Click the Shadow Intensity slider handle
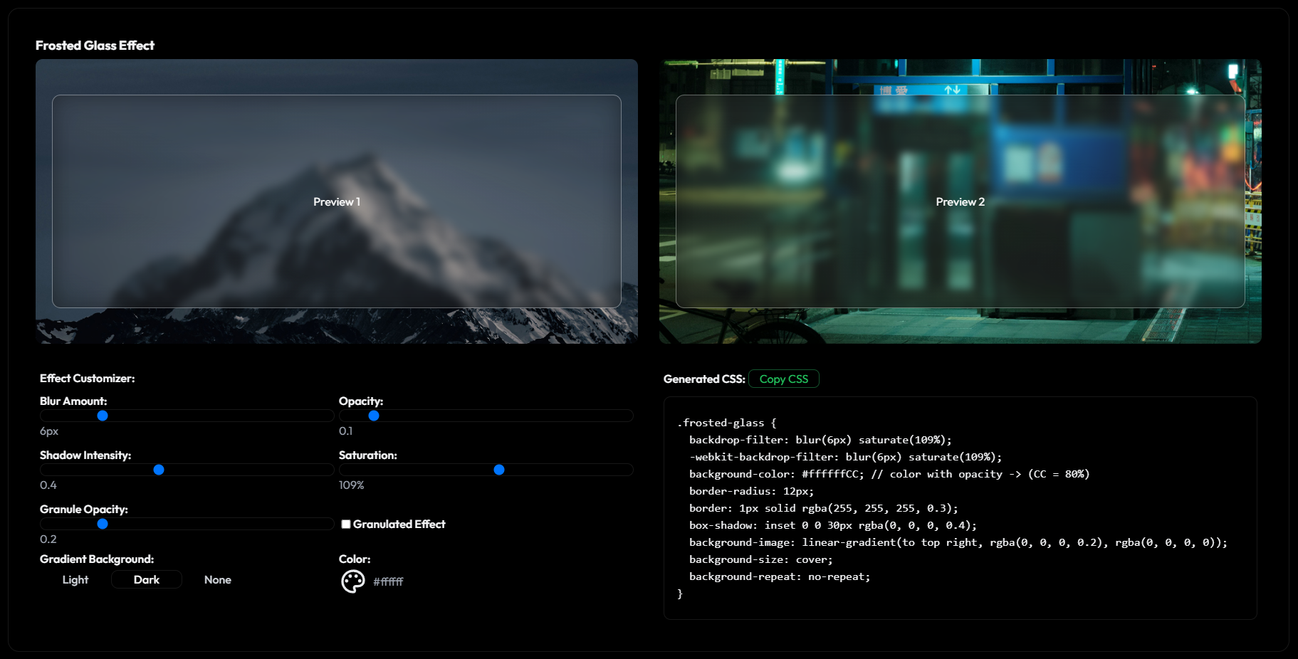 coord(160,470)
